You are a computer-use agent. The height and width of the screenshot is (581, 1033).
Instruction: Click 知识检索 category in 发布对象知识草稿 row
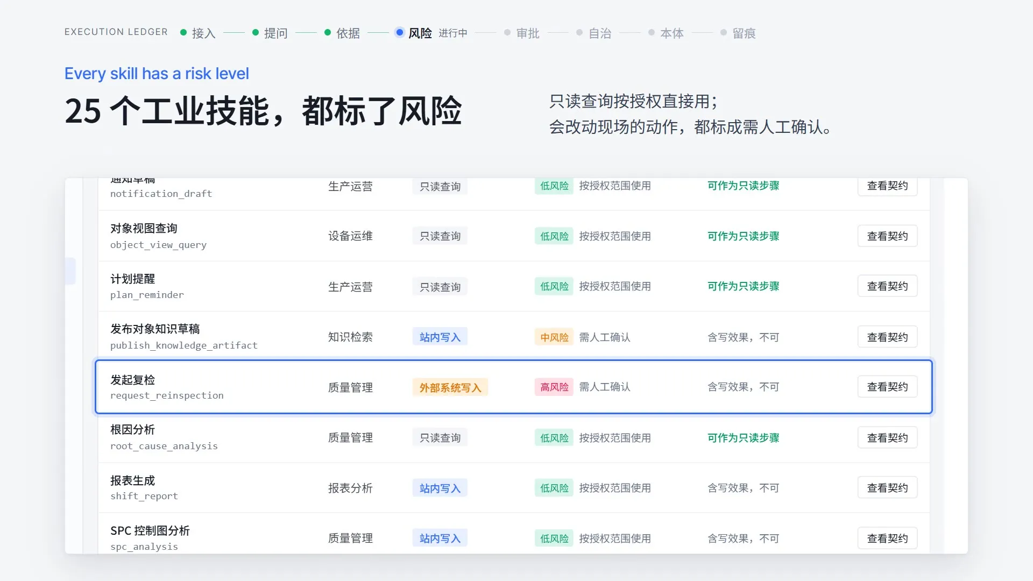pos(350,337)
